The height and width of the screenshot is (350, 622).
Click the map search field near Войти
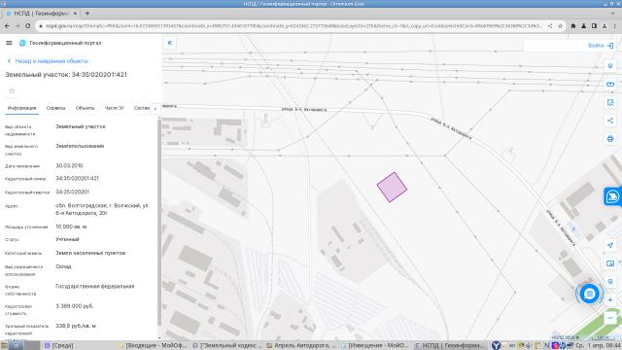tap(554, 46)
